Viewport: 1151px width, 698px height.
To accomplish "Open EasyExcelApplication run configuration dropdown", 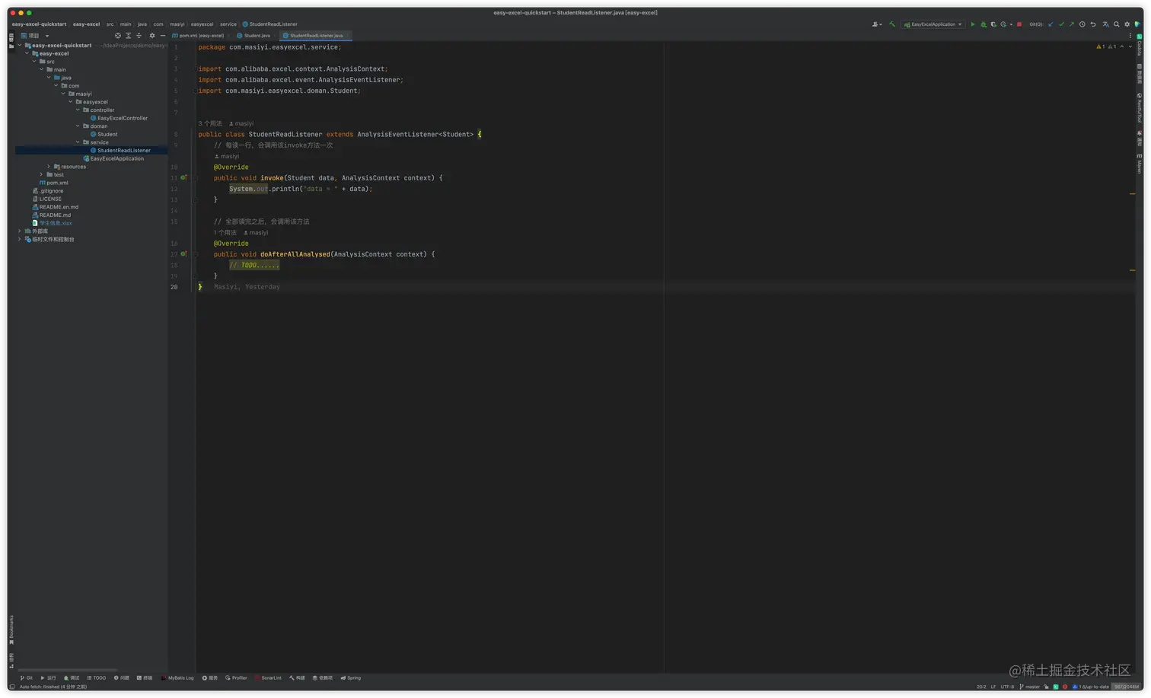I will (x=933, y=24).
